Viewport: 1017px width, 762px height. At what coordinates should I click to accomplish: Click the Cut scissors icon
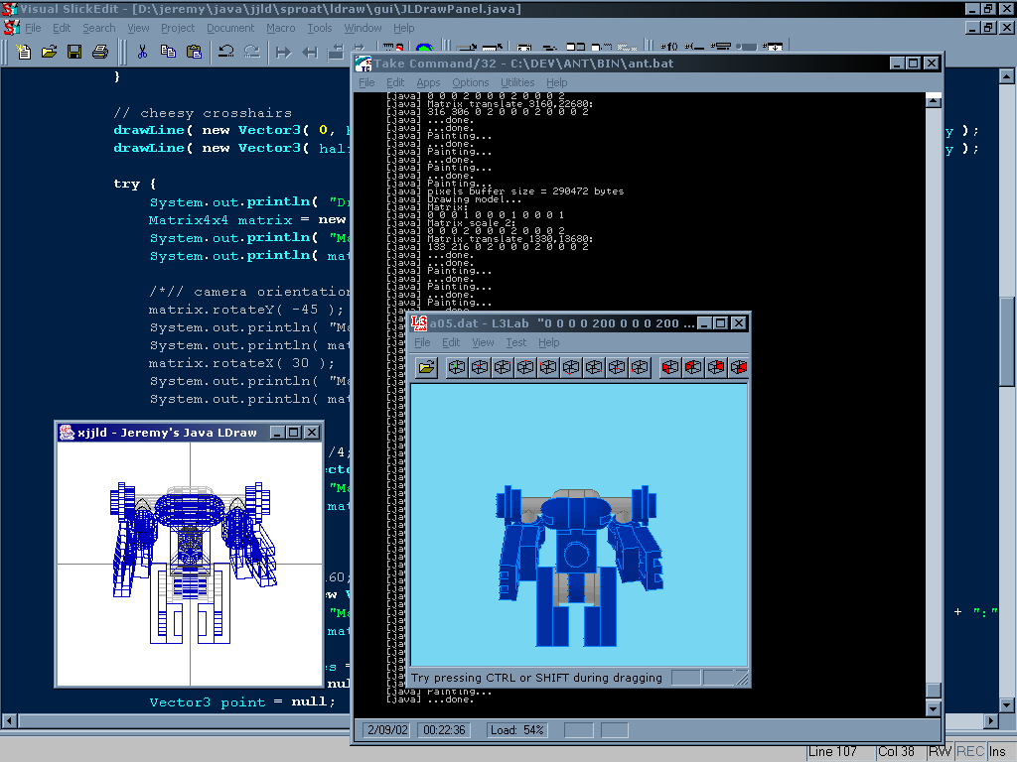(143, 52)
